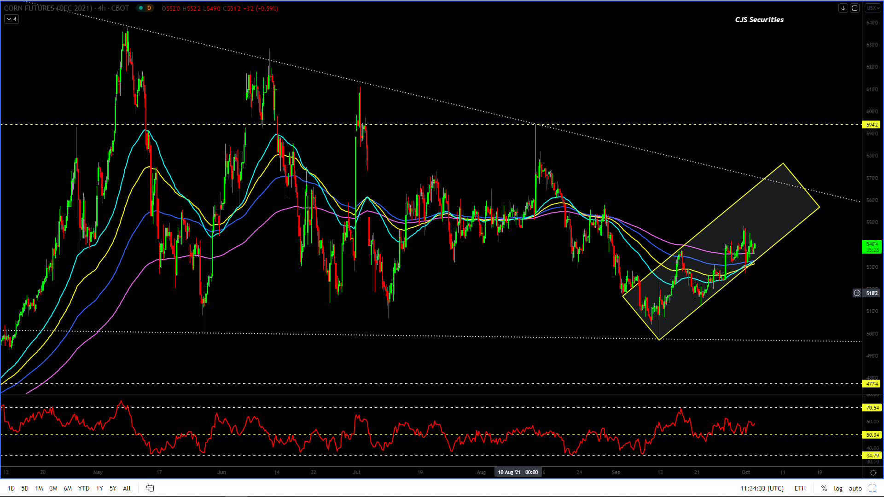This screenshot has height=497, width=884.
Task: Click the down-arrow icon in the top right
Action: tap(843, 8)
